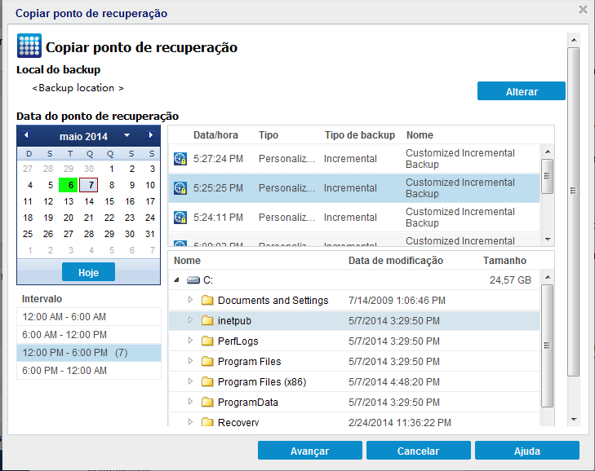Screen dimensions: 595x471
Task: Click the ProgramData folder icon
Action: (207, 402)
